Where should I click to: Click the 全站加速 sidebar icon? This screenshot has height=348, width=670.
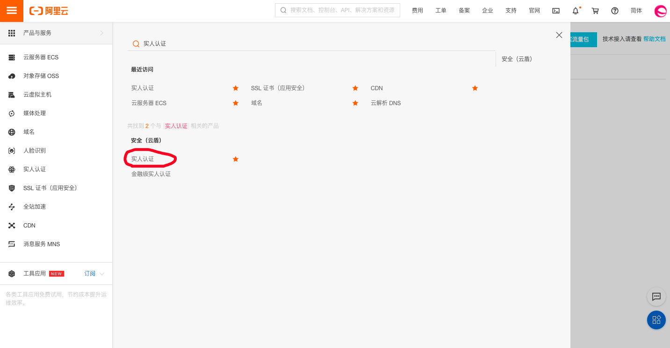coord(12,207)
